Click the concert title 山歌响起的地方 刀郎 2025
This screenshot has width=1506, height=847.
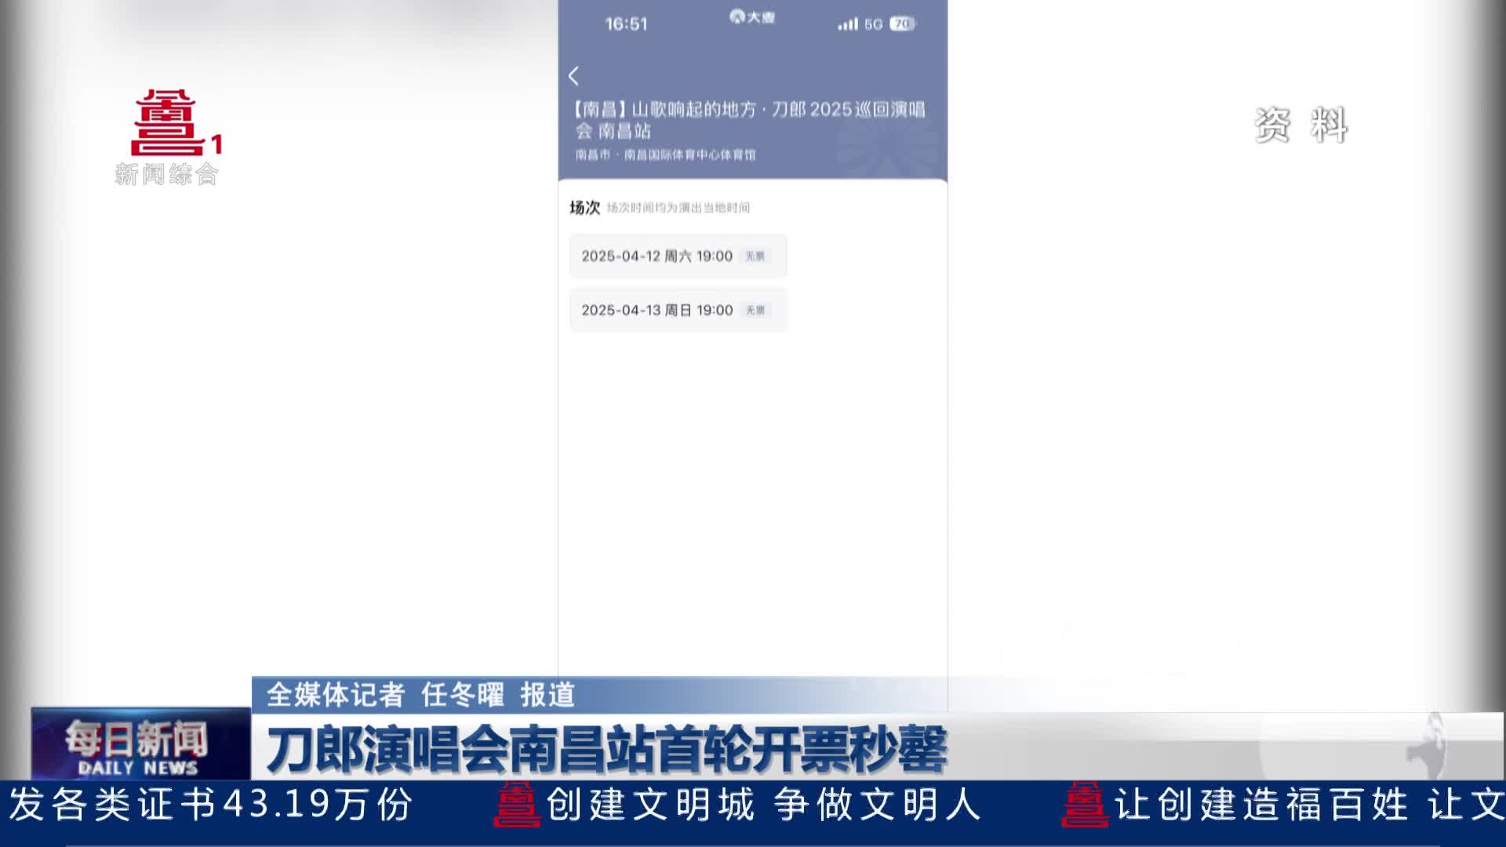pos(750,120)
